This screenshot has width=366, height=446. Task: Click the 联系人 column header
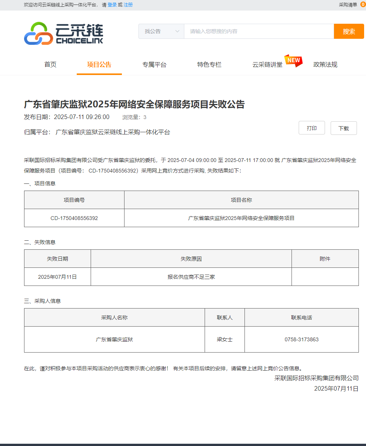tap(225, 318)
